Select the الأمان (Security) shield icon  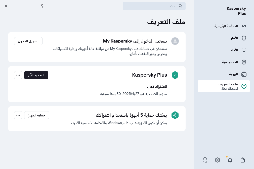click(244, 38)
